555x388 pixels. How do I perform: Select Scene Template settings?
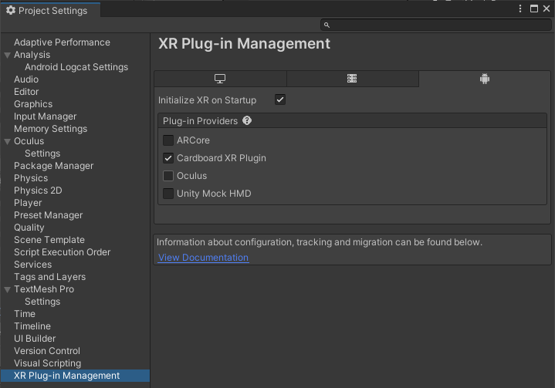[49, 240]
